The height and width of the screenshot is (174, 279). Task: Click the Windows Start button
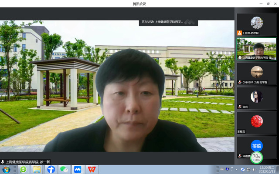(6, 169)
